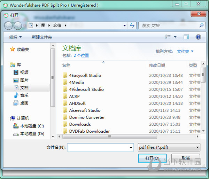This screenshot has width=209, height=179.
Task: Select the 桌面 icon in sidebar
Action: point(16,103)
